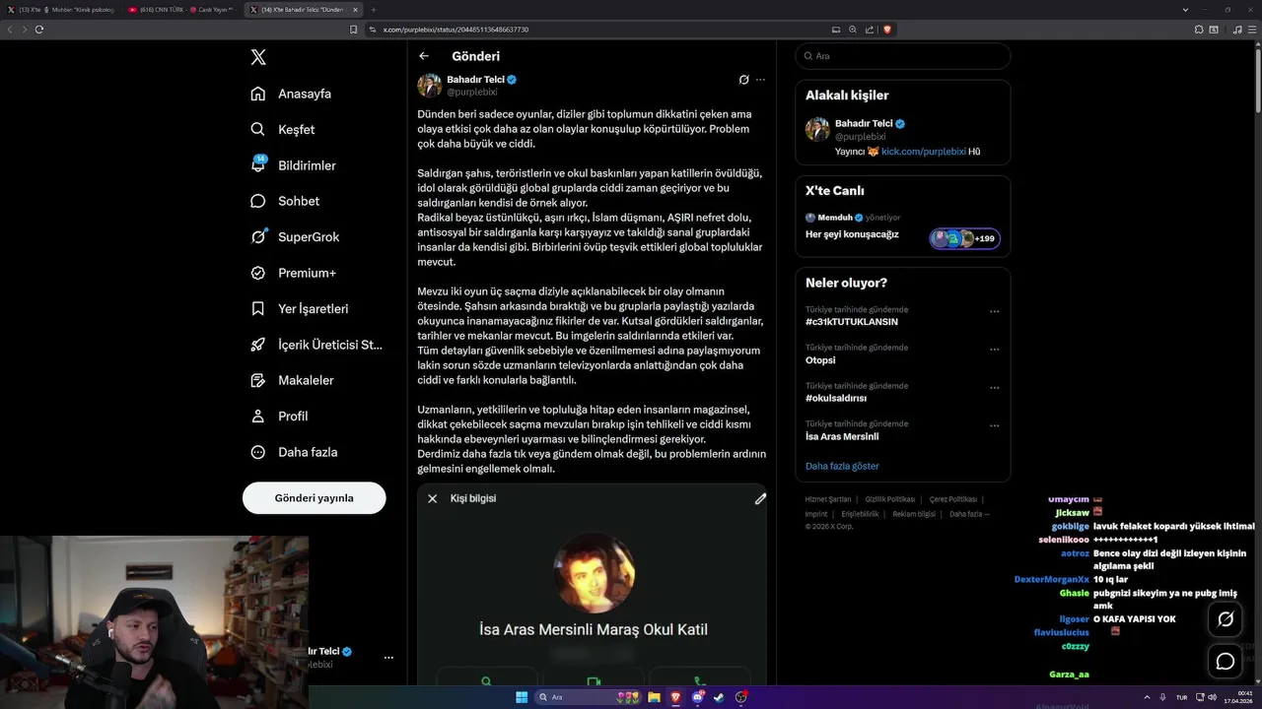Image resolution: width=1262 pixels, height=709 pixels.
Task: Click the bookmark icon beside the address bar
Action: [x=354, y=30]
